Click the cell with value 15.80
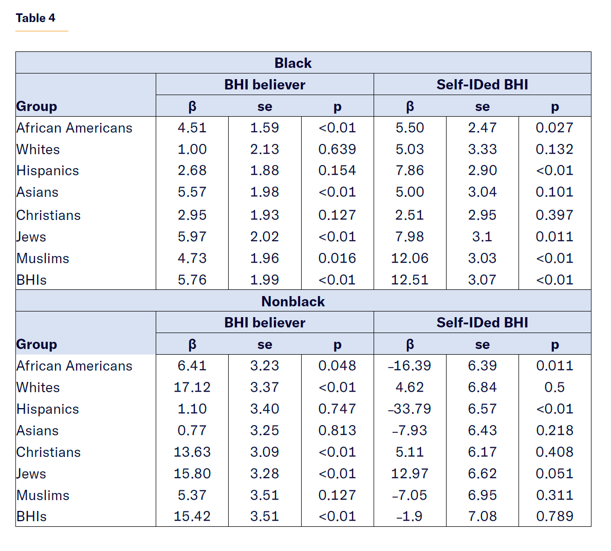Image resolution: width=611 pixels, height=551 pixels. click(x=192, y=474)
